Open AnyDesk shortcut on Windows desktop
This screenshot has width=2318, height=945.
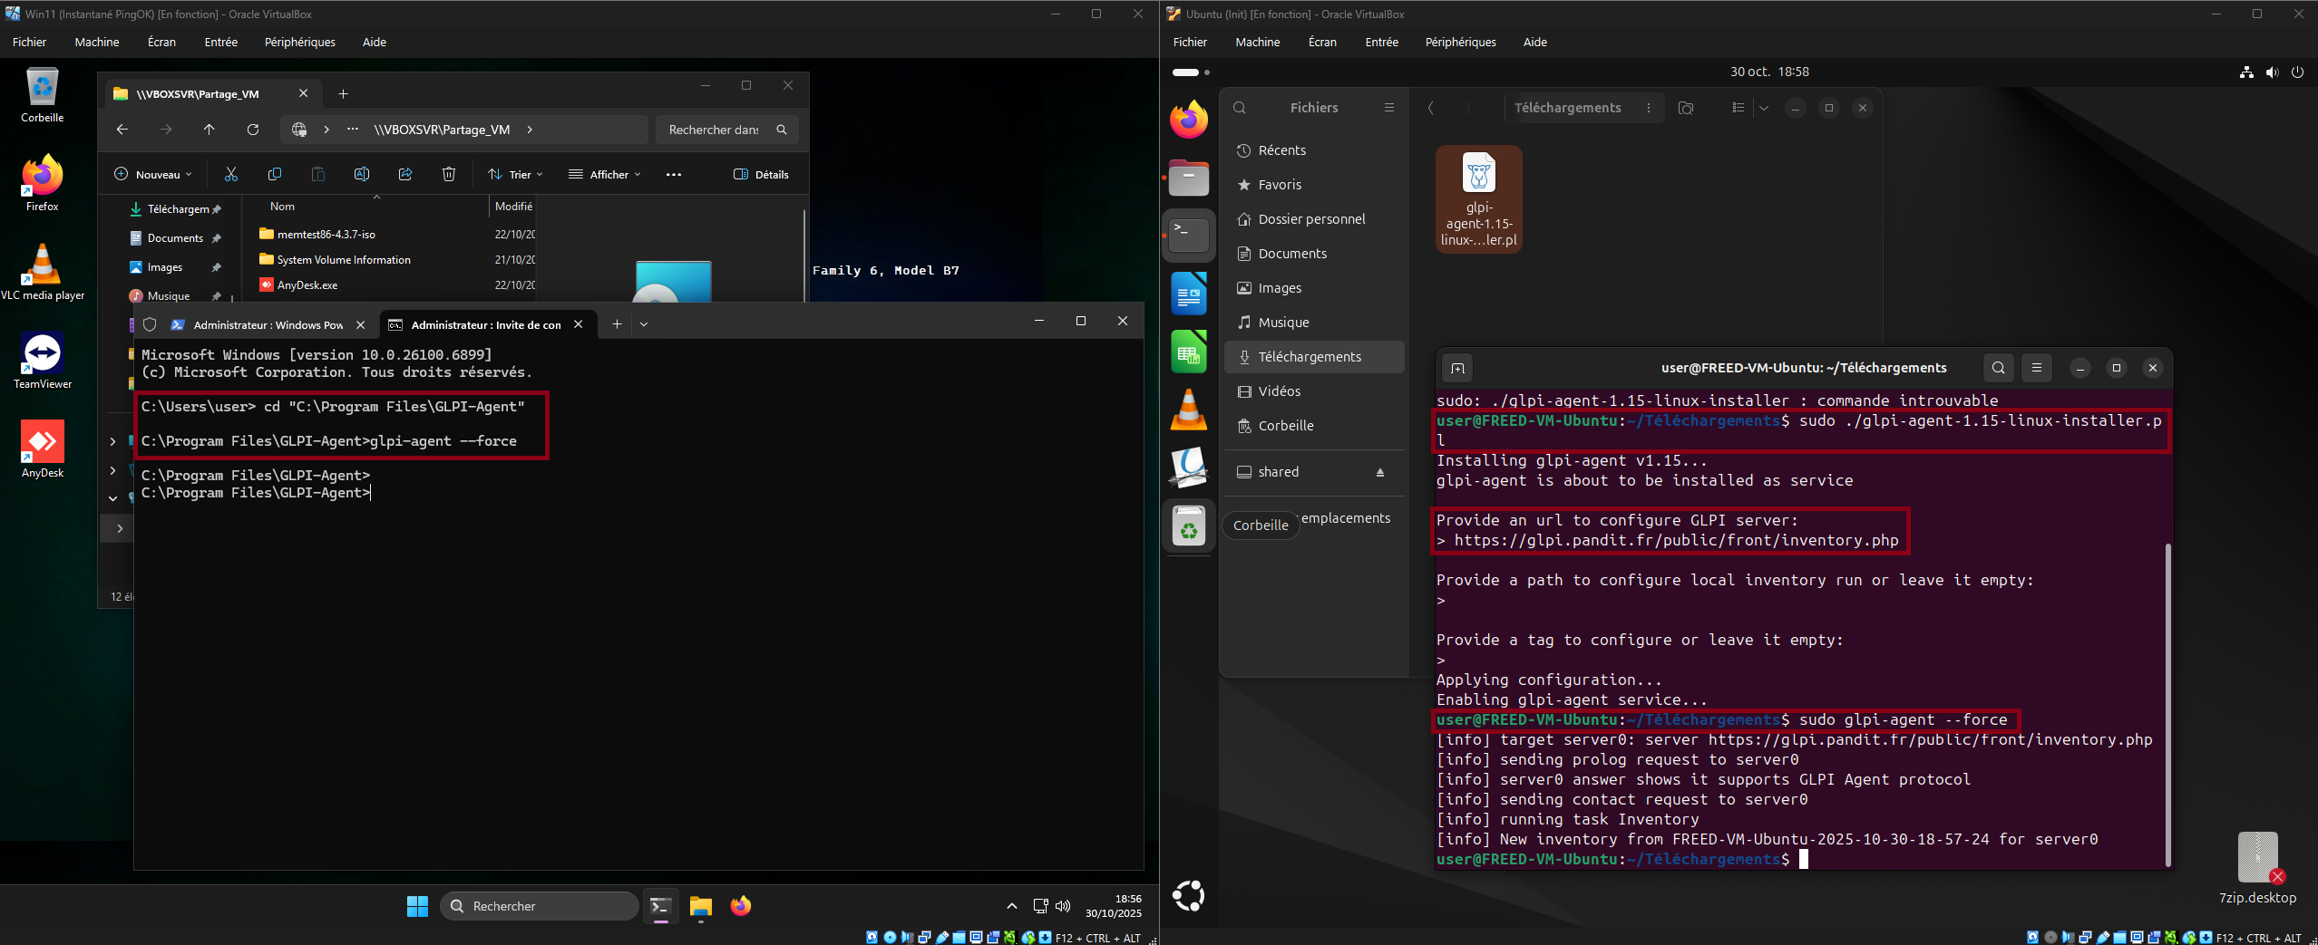click(x=43, y=448)
